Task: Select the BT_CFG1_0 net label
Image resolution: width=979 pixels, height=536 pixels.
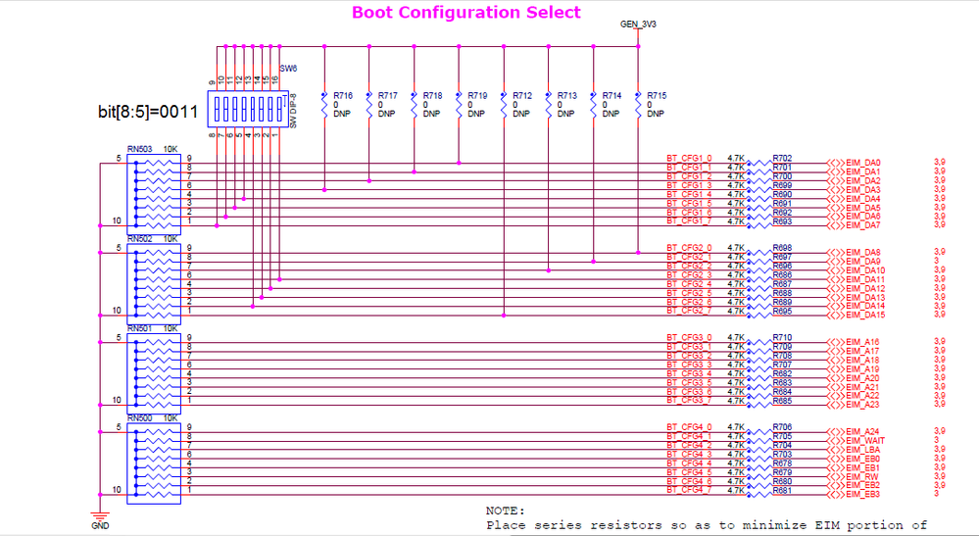Action: [x=689, y=159]
